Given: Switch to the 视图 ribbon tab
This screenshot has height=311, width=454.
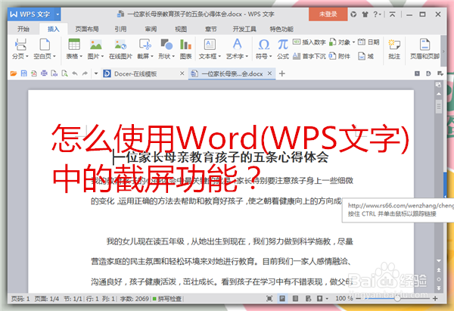Looking at the screenshot, I should [x=181, y=29].
